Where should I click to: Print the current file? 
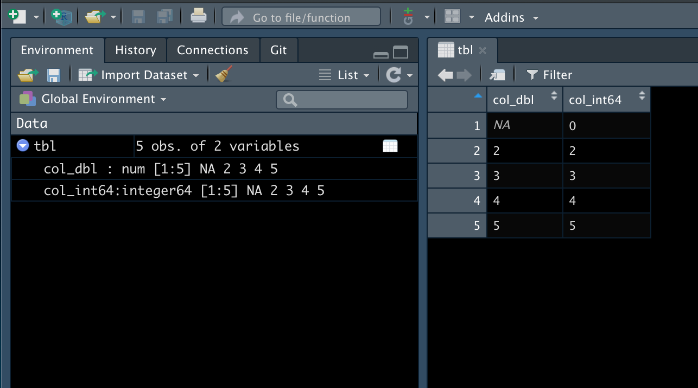tap(199, 16)
